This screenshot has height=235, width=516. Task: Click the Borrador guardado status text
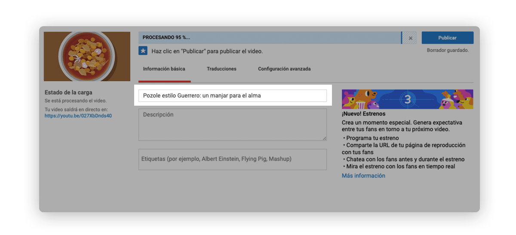tap(448, 50)
